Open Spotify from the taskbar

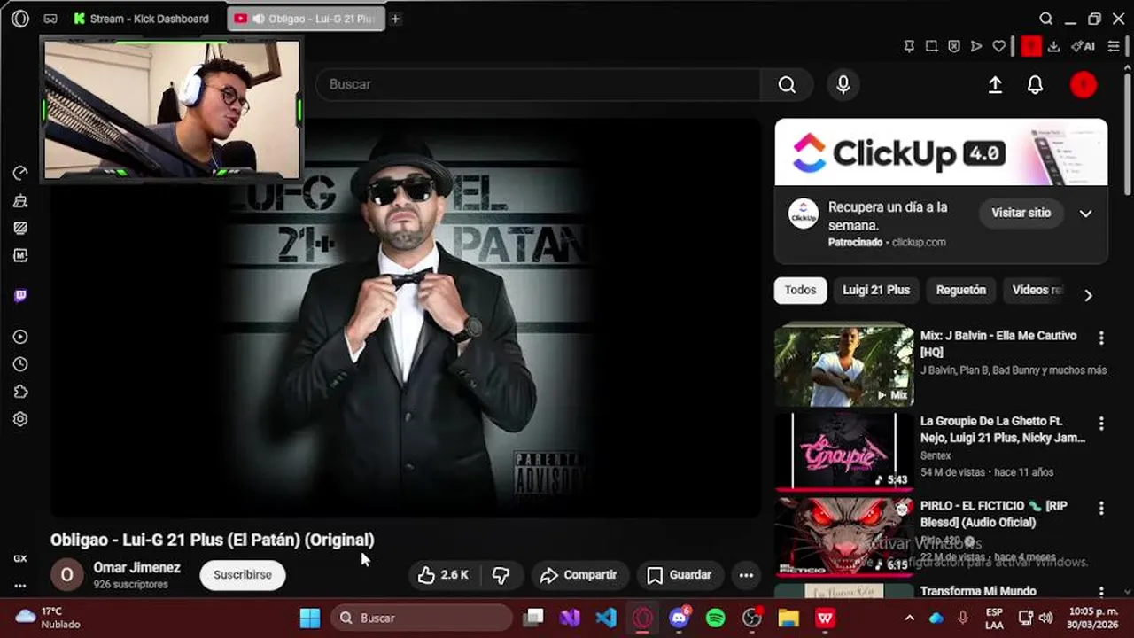coord(716,618)
